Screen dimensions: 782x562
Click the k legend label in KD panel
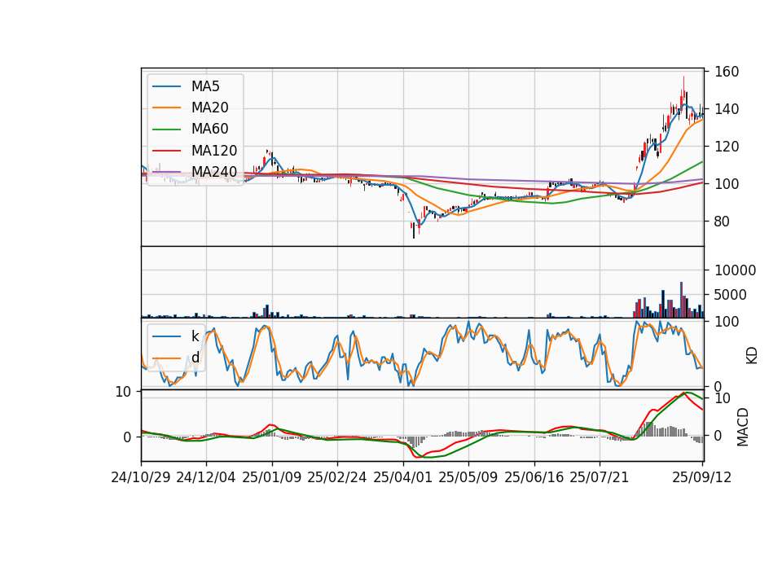click(x=195, y=336)
